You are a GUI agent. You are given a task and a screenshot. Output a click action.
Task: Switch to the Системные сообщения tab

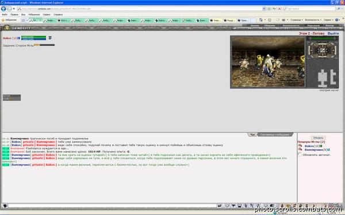[275, 135]
